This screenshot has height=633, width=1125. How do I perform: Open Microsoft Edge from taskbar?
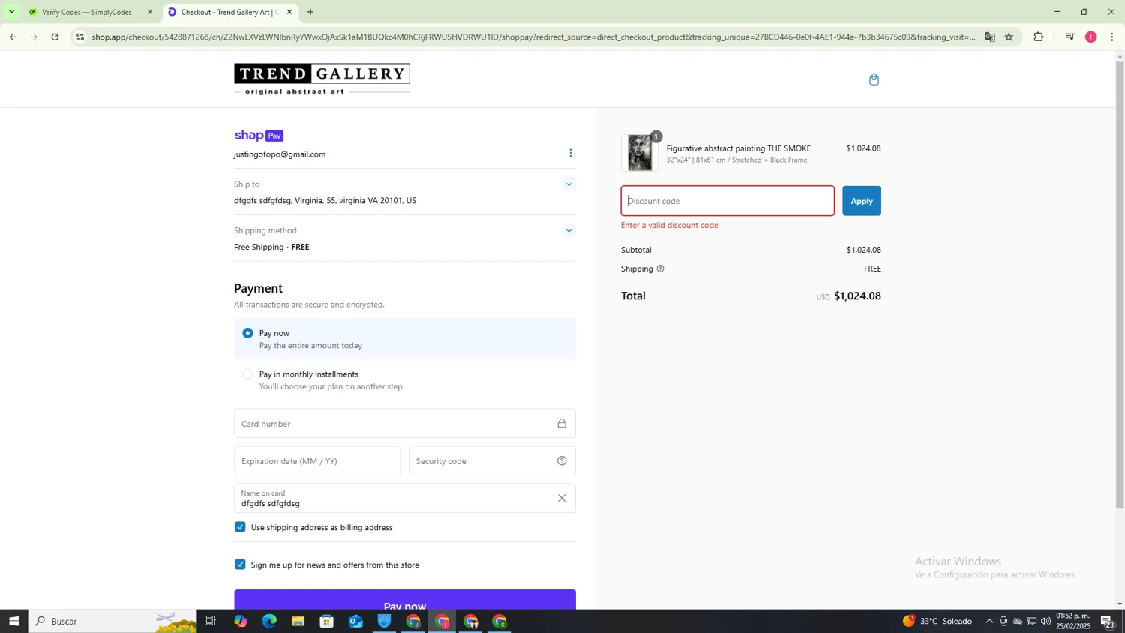(x=269, y=622)
